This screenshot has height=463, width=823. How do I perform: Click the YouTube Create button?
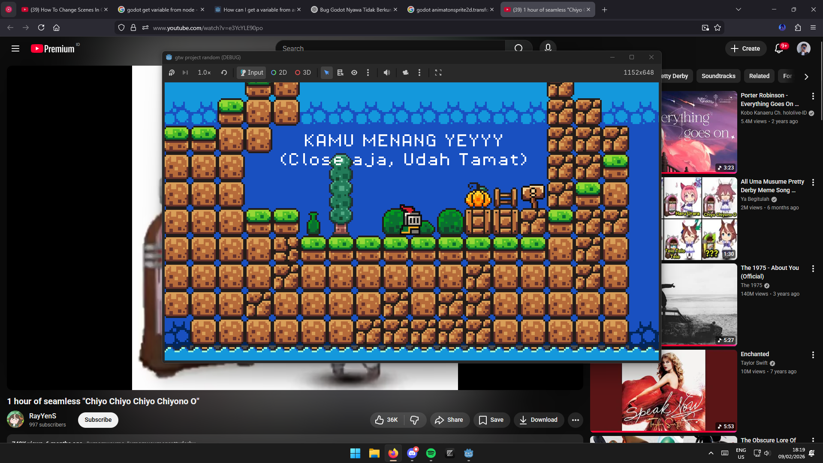coord(745,48)
